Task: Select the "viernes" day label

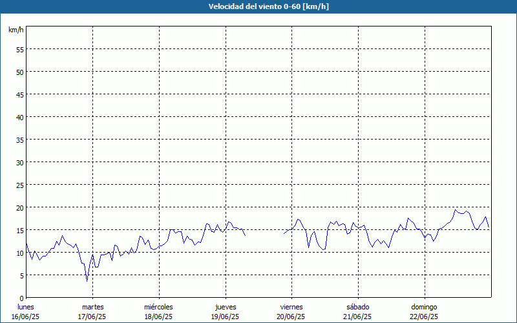Action: point(291,307)
